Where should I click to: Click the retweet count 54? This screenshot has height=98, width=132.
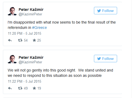[x=26, y=40]
